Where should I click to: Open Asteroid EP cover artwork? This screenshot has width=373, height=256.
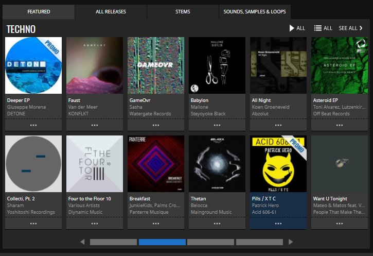(x=340, y=65)
